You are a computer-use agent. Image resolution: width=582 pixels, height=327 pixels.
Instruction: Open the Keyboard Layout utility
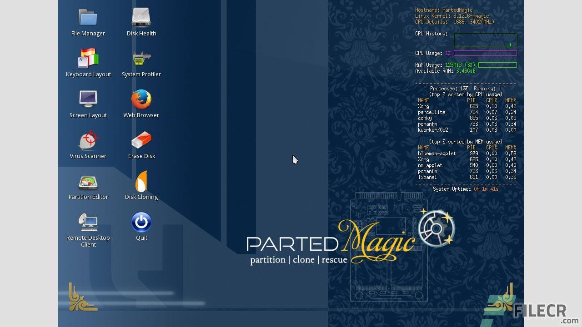[88, 58]
